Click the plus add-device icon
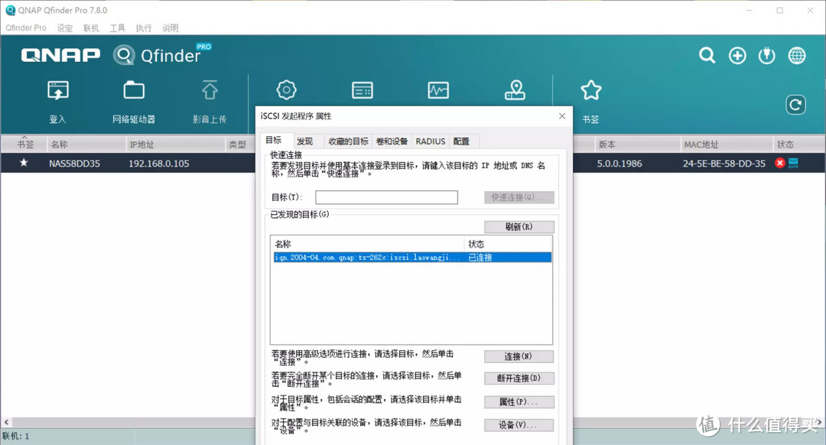The width and height of the screenshot is (826, 445). click(737, 55)
